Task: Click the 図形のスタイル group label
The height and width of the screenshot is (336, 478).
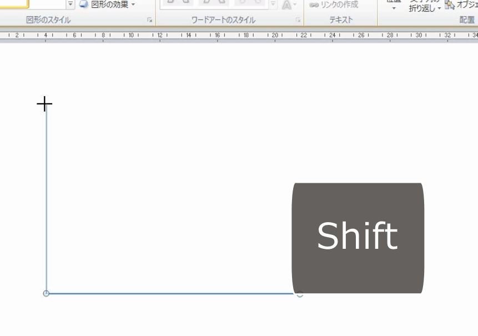Action: (48, 20)
